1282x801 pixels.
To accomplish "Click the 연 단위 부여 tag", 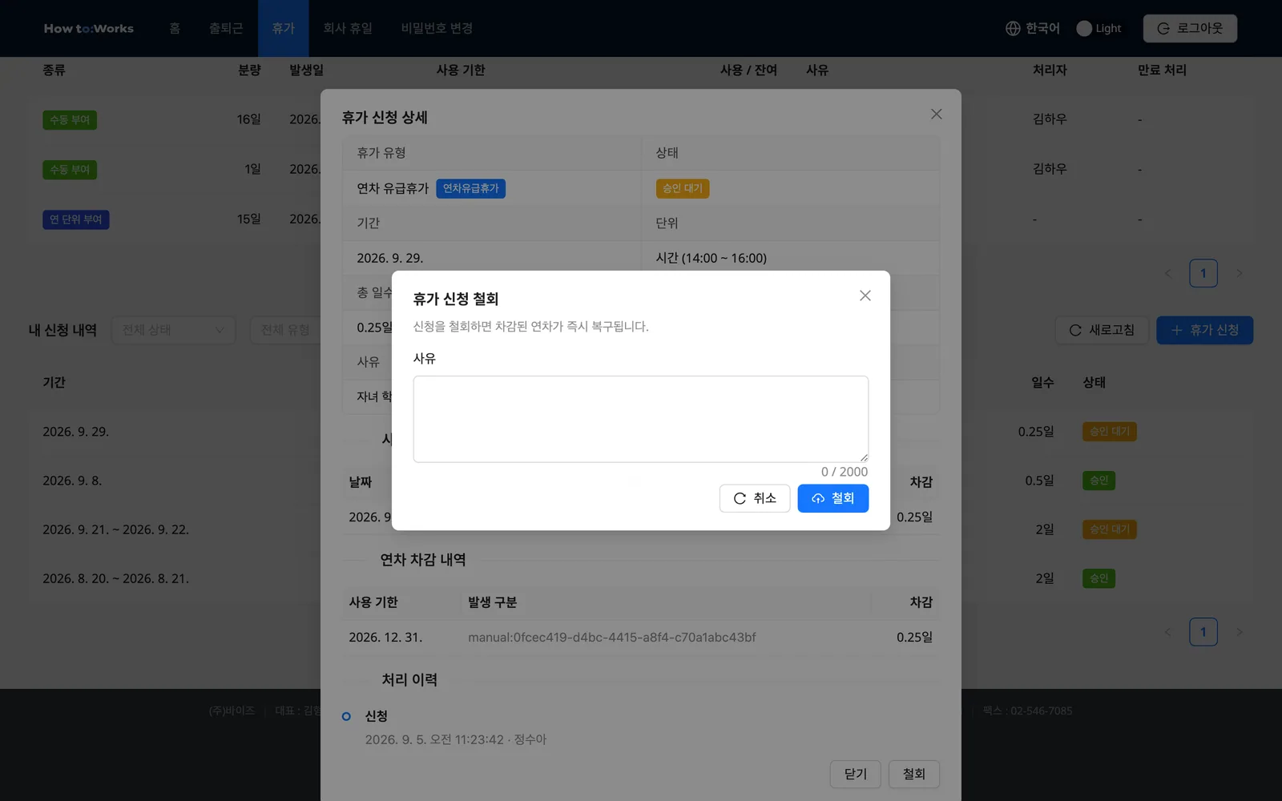I will (76, 219).
